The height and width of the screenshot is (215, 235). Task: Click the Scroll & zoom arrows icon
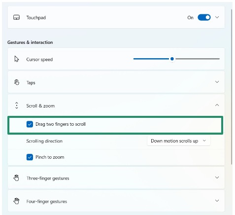[17, 105]
